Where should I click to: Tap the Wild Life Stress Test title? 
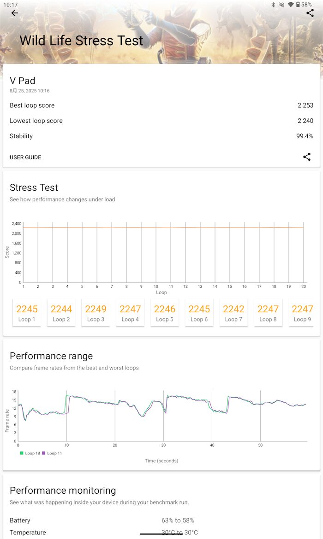click(x=81, y=41)
